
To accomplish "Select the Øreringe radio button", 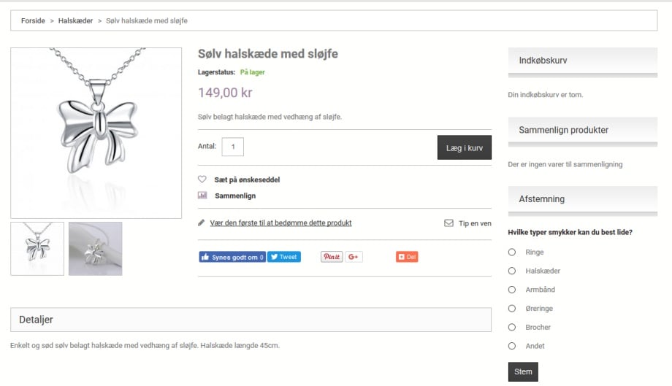I will [511, 309].
